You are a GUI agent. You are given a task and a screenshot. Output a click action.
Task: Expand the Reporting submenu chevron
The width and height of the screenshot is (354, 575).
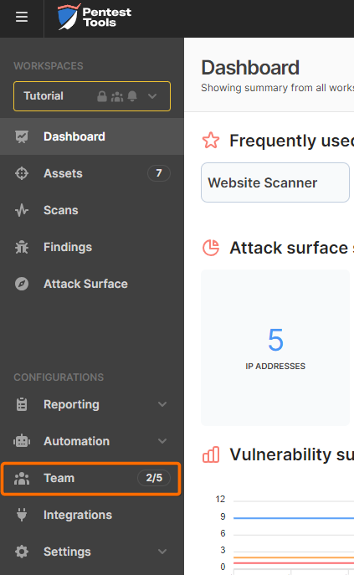pyautogui.click(x=162, y=404)
